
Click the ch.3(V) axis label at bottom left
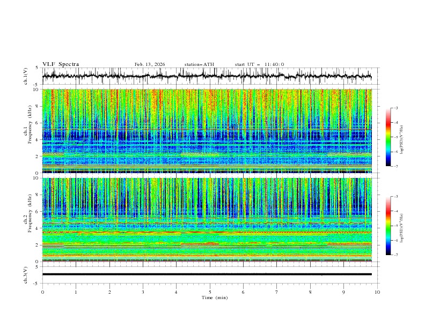26,274
